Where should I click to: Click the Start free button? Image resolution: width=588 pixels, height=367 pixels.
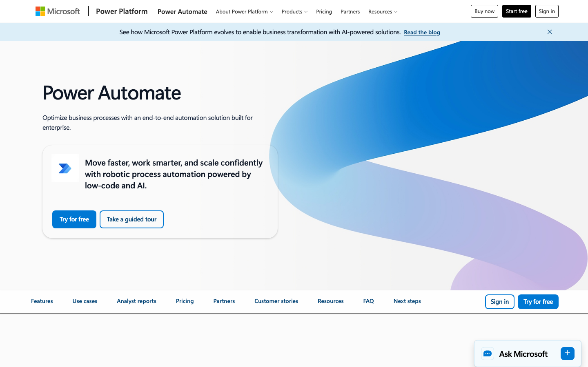(517, 11)
